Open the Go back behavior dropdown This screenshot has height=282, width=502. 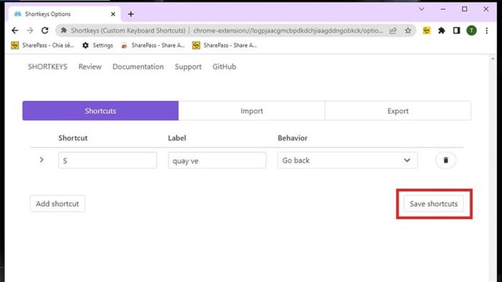coord(347,160)
